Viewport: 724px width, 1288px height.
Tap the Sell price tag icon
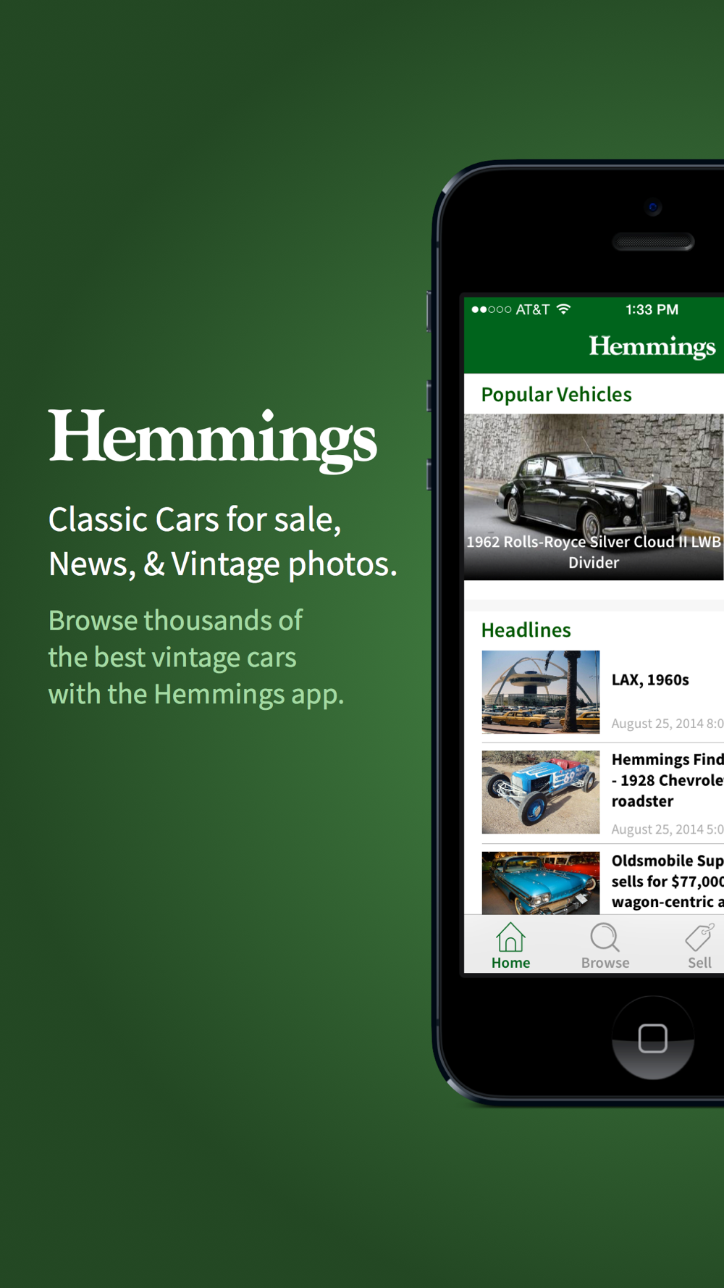point(699,937)
